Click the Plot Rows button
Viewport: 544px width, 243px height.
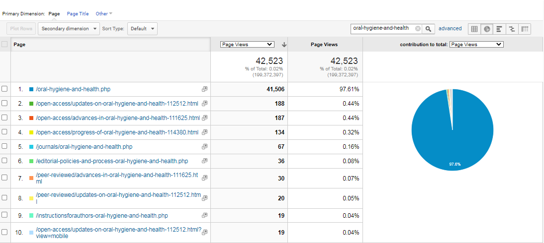pyautogui.click(x=21, y=29)
